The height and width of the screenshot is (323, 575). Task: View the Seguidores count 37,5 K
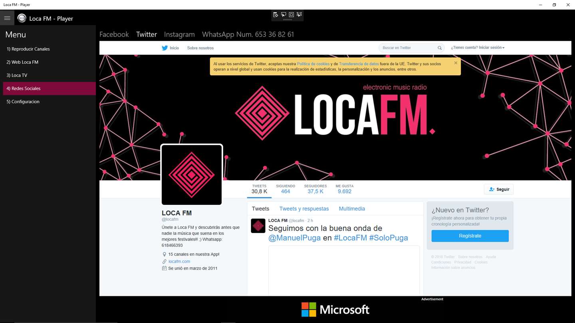[x=315, y=189]
